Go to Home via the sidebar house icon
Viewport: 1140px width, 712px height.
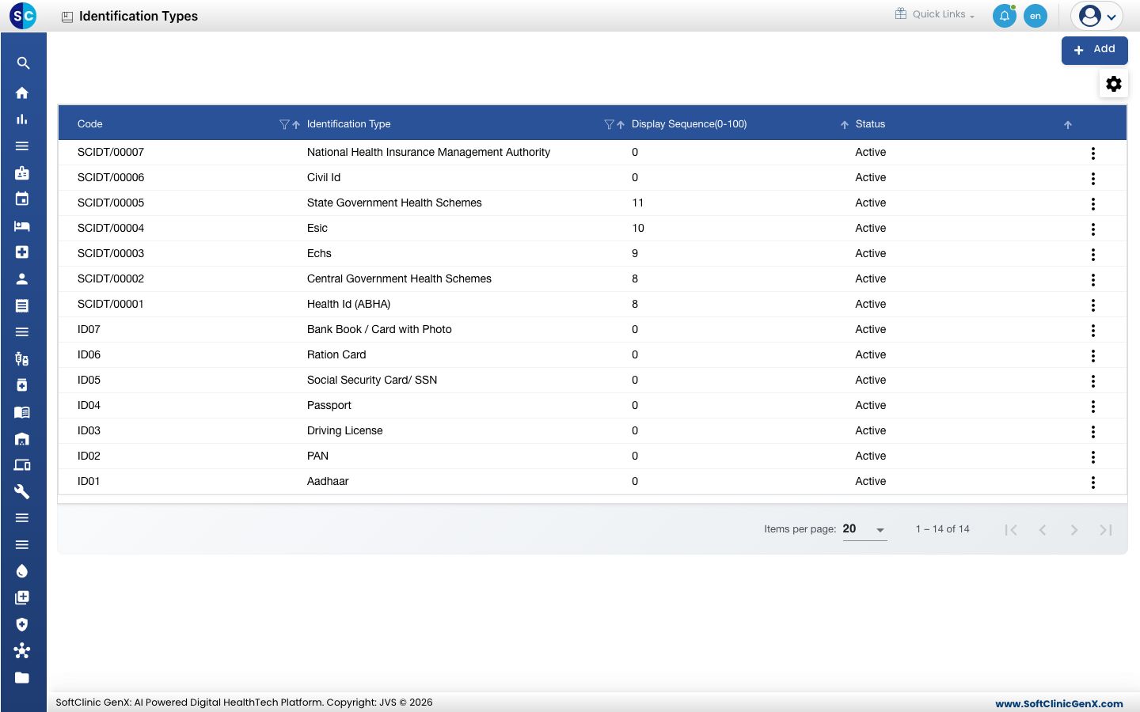click(x=22, y=93)
